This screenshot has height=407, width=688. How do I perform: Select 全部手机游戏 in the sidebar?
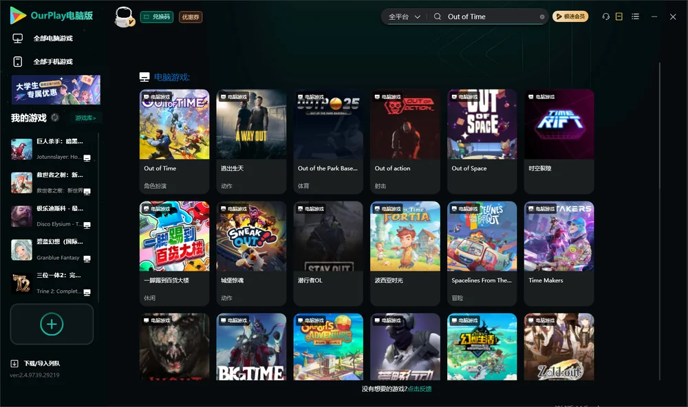(53, 61)
